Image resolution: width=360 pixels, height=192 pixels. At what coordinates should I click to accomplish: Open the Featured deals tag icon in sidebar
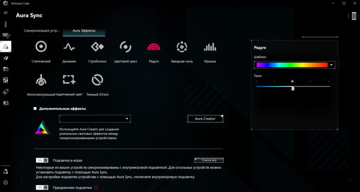(6, 92)
